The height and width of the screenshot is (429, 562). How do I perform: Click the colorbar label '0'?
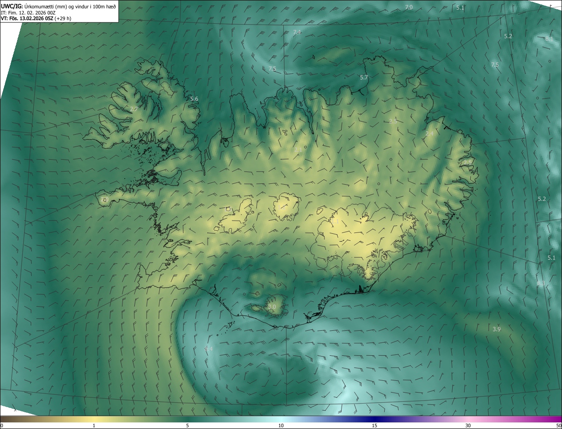(2, 425)
